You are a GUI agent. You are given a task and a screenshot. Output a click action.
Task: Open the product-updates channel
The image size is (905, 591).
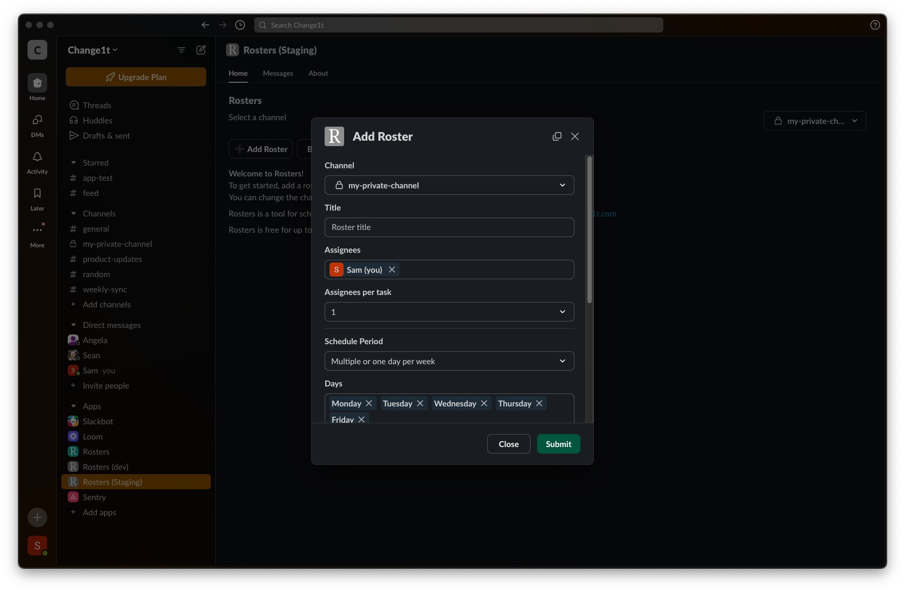tap(136, 259)
